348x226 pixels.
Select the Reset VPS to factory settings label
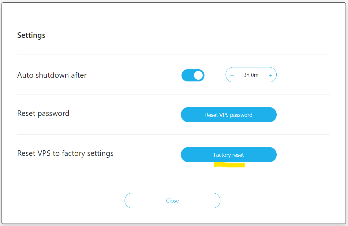(x=65, y=153)
